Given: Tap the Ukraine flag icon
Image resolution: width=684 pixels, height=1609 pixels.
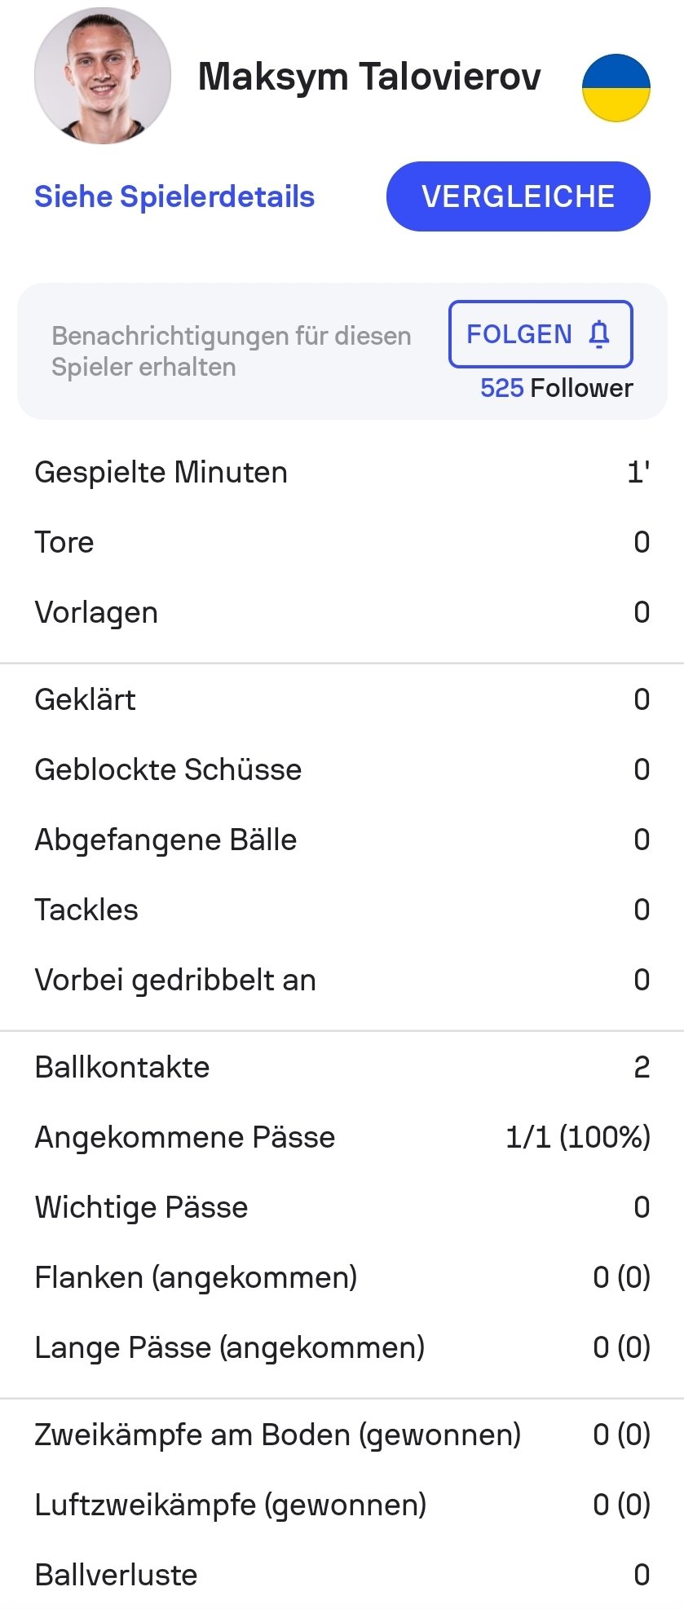Looking at the screenshot, I should point(616,87).
